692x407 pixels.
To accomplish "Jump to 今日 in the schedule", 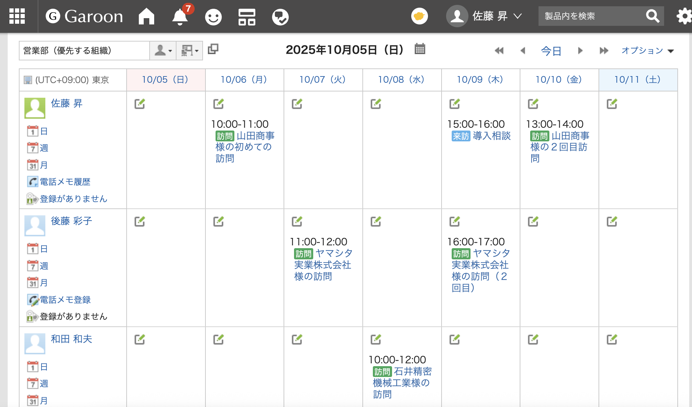I will pos(551,51).
